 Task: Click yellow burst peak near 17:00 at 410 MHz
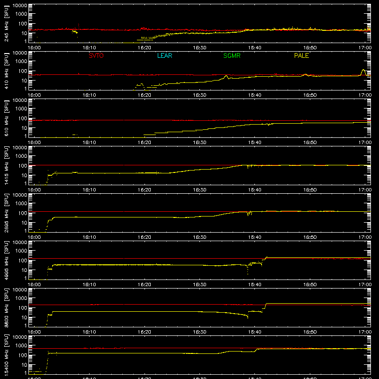coord(363,70)
